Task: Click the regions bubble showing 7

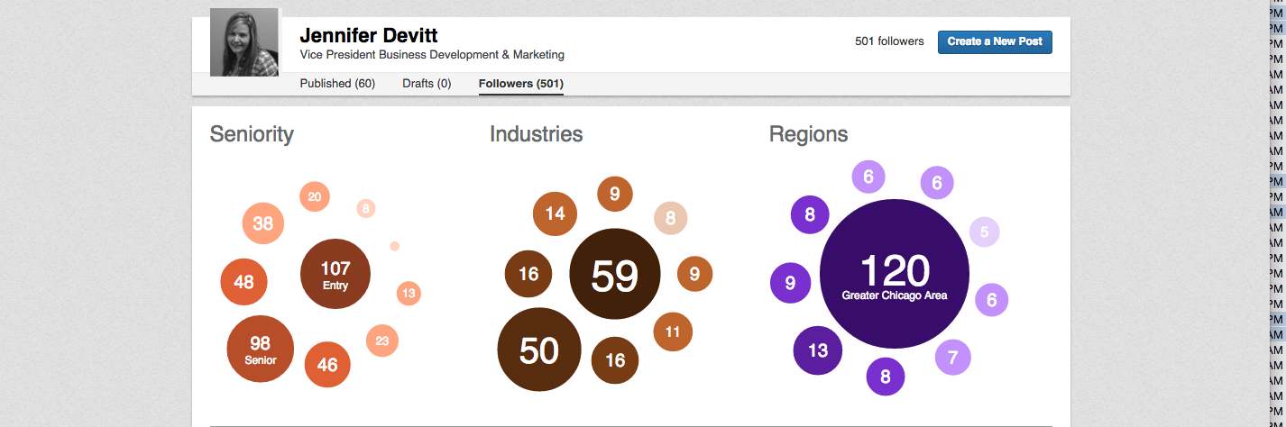Action: [x=952, y=358]
